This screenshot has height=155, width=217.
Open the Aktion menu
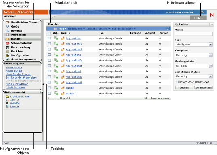[x=105, y=29]
